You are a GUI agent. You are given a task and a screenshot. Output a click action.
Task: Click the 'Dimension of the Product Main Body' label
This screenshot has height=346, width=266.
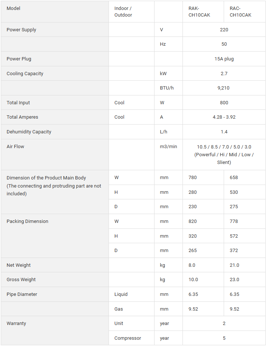point(46,178)
